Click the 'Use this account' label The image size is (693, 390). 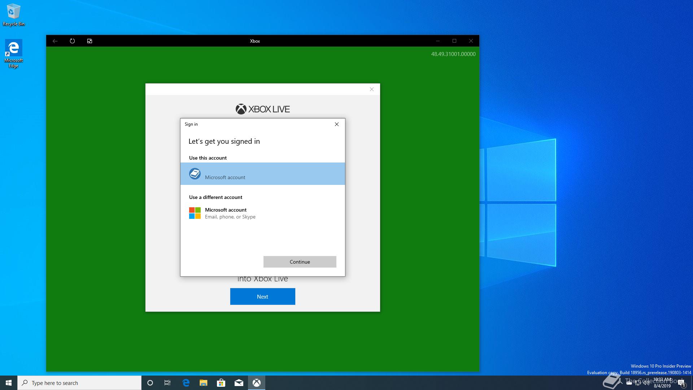208,158
